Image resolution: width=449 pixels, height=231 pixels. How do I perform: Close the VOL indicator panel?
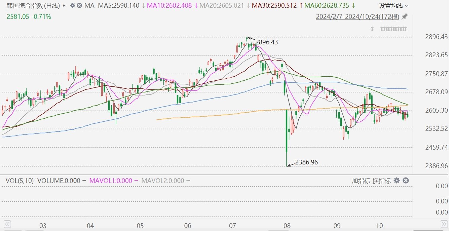pos(406,181)
